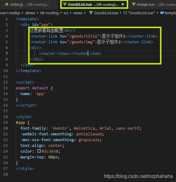Click line number 24 in the gutter
The width and height of the screenshot is (176, 182).
click(5, 151)
